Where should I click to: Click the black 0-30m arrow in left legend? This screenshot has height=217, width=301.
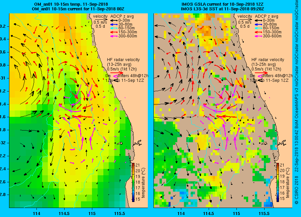tap(114, 20)
